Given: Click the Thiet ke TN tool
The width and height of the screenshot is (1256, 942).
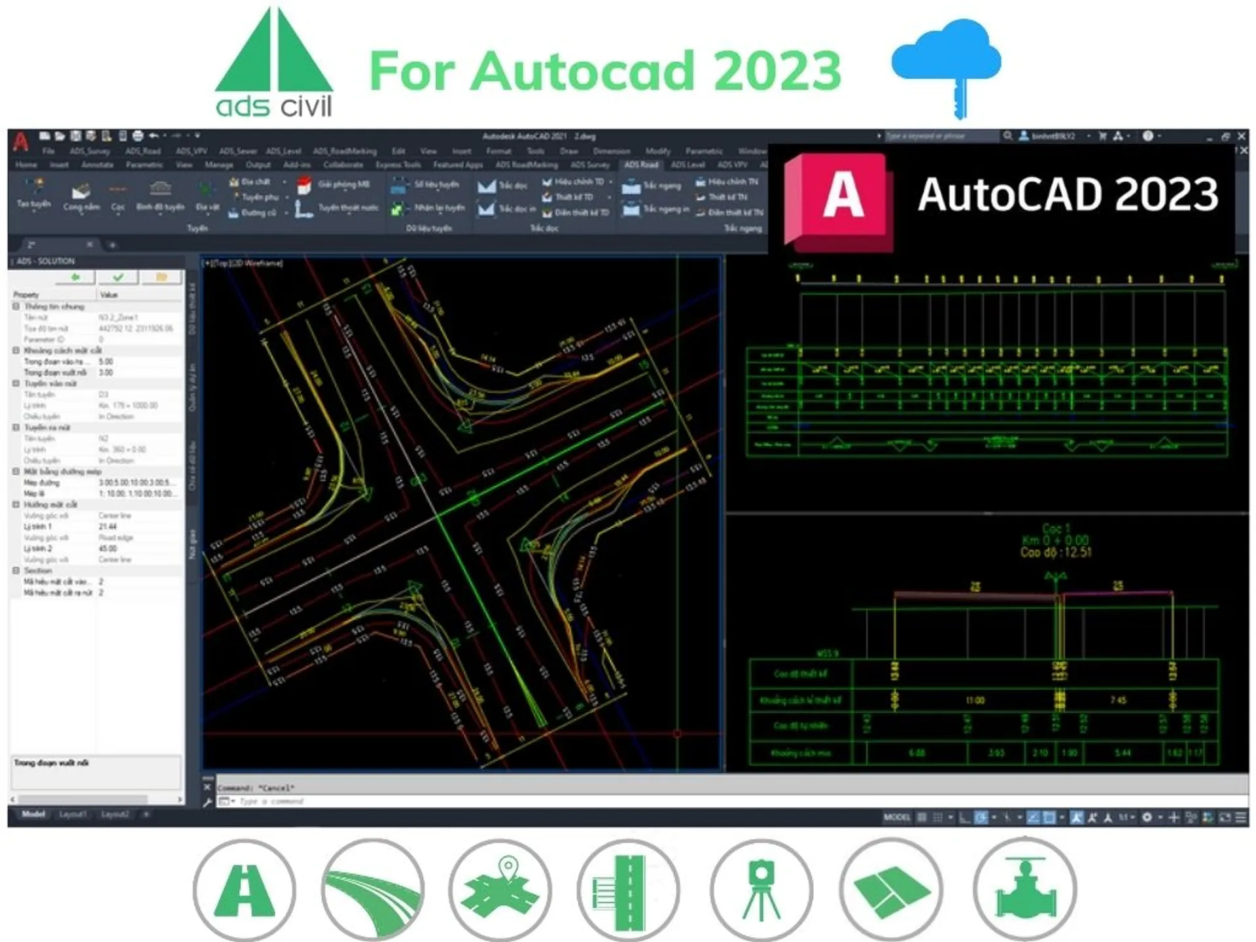Looking at the screenshot, I should tap(721, 197).
